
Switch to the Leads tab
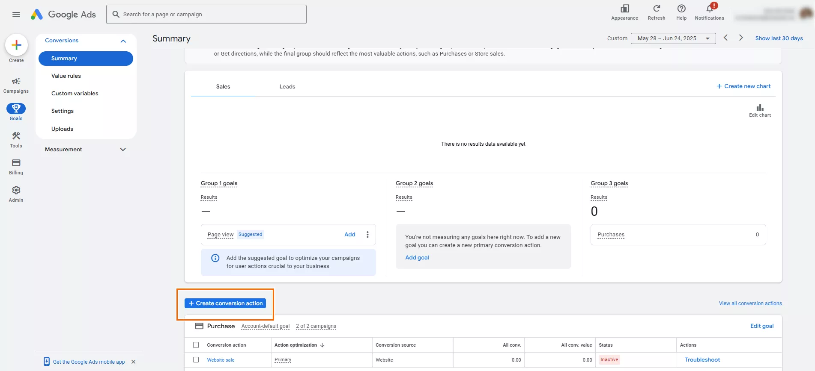coord(287,87)
